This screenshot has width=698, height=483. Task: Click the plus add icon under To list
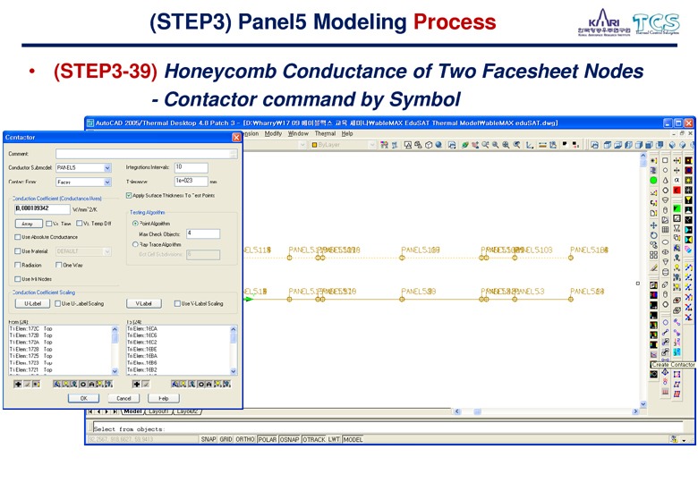click(x=136, y=384)
